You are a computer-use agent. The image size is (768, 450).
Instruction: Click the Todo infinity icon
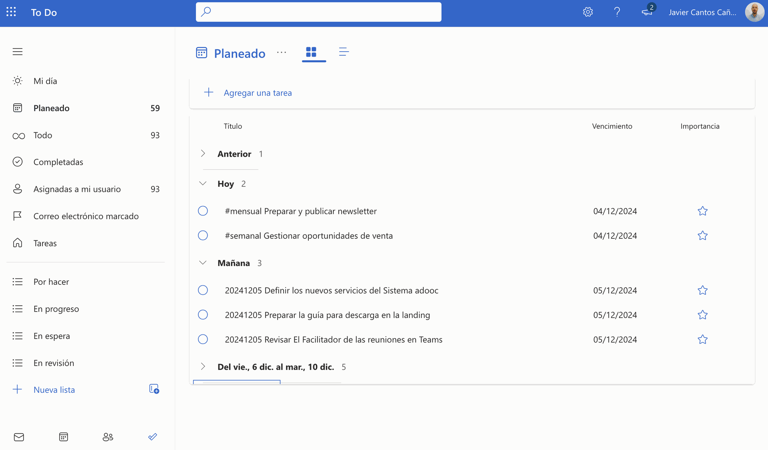[x=18, y=136]
